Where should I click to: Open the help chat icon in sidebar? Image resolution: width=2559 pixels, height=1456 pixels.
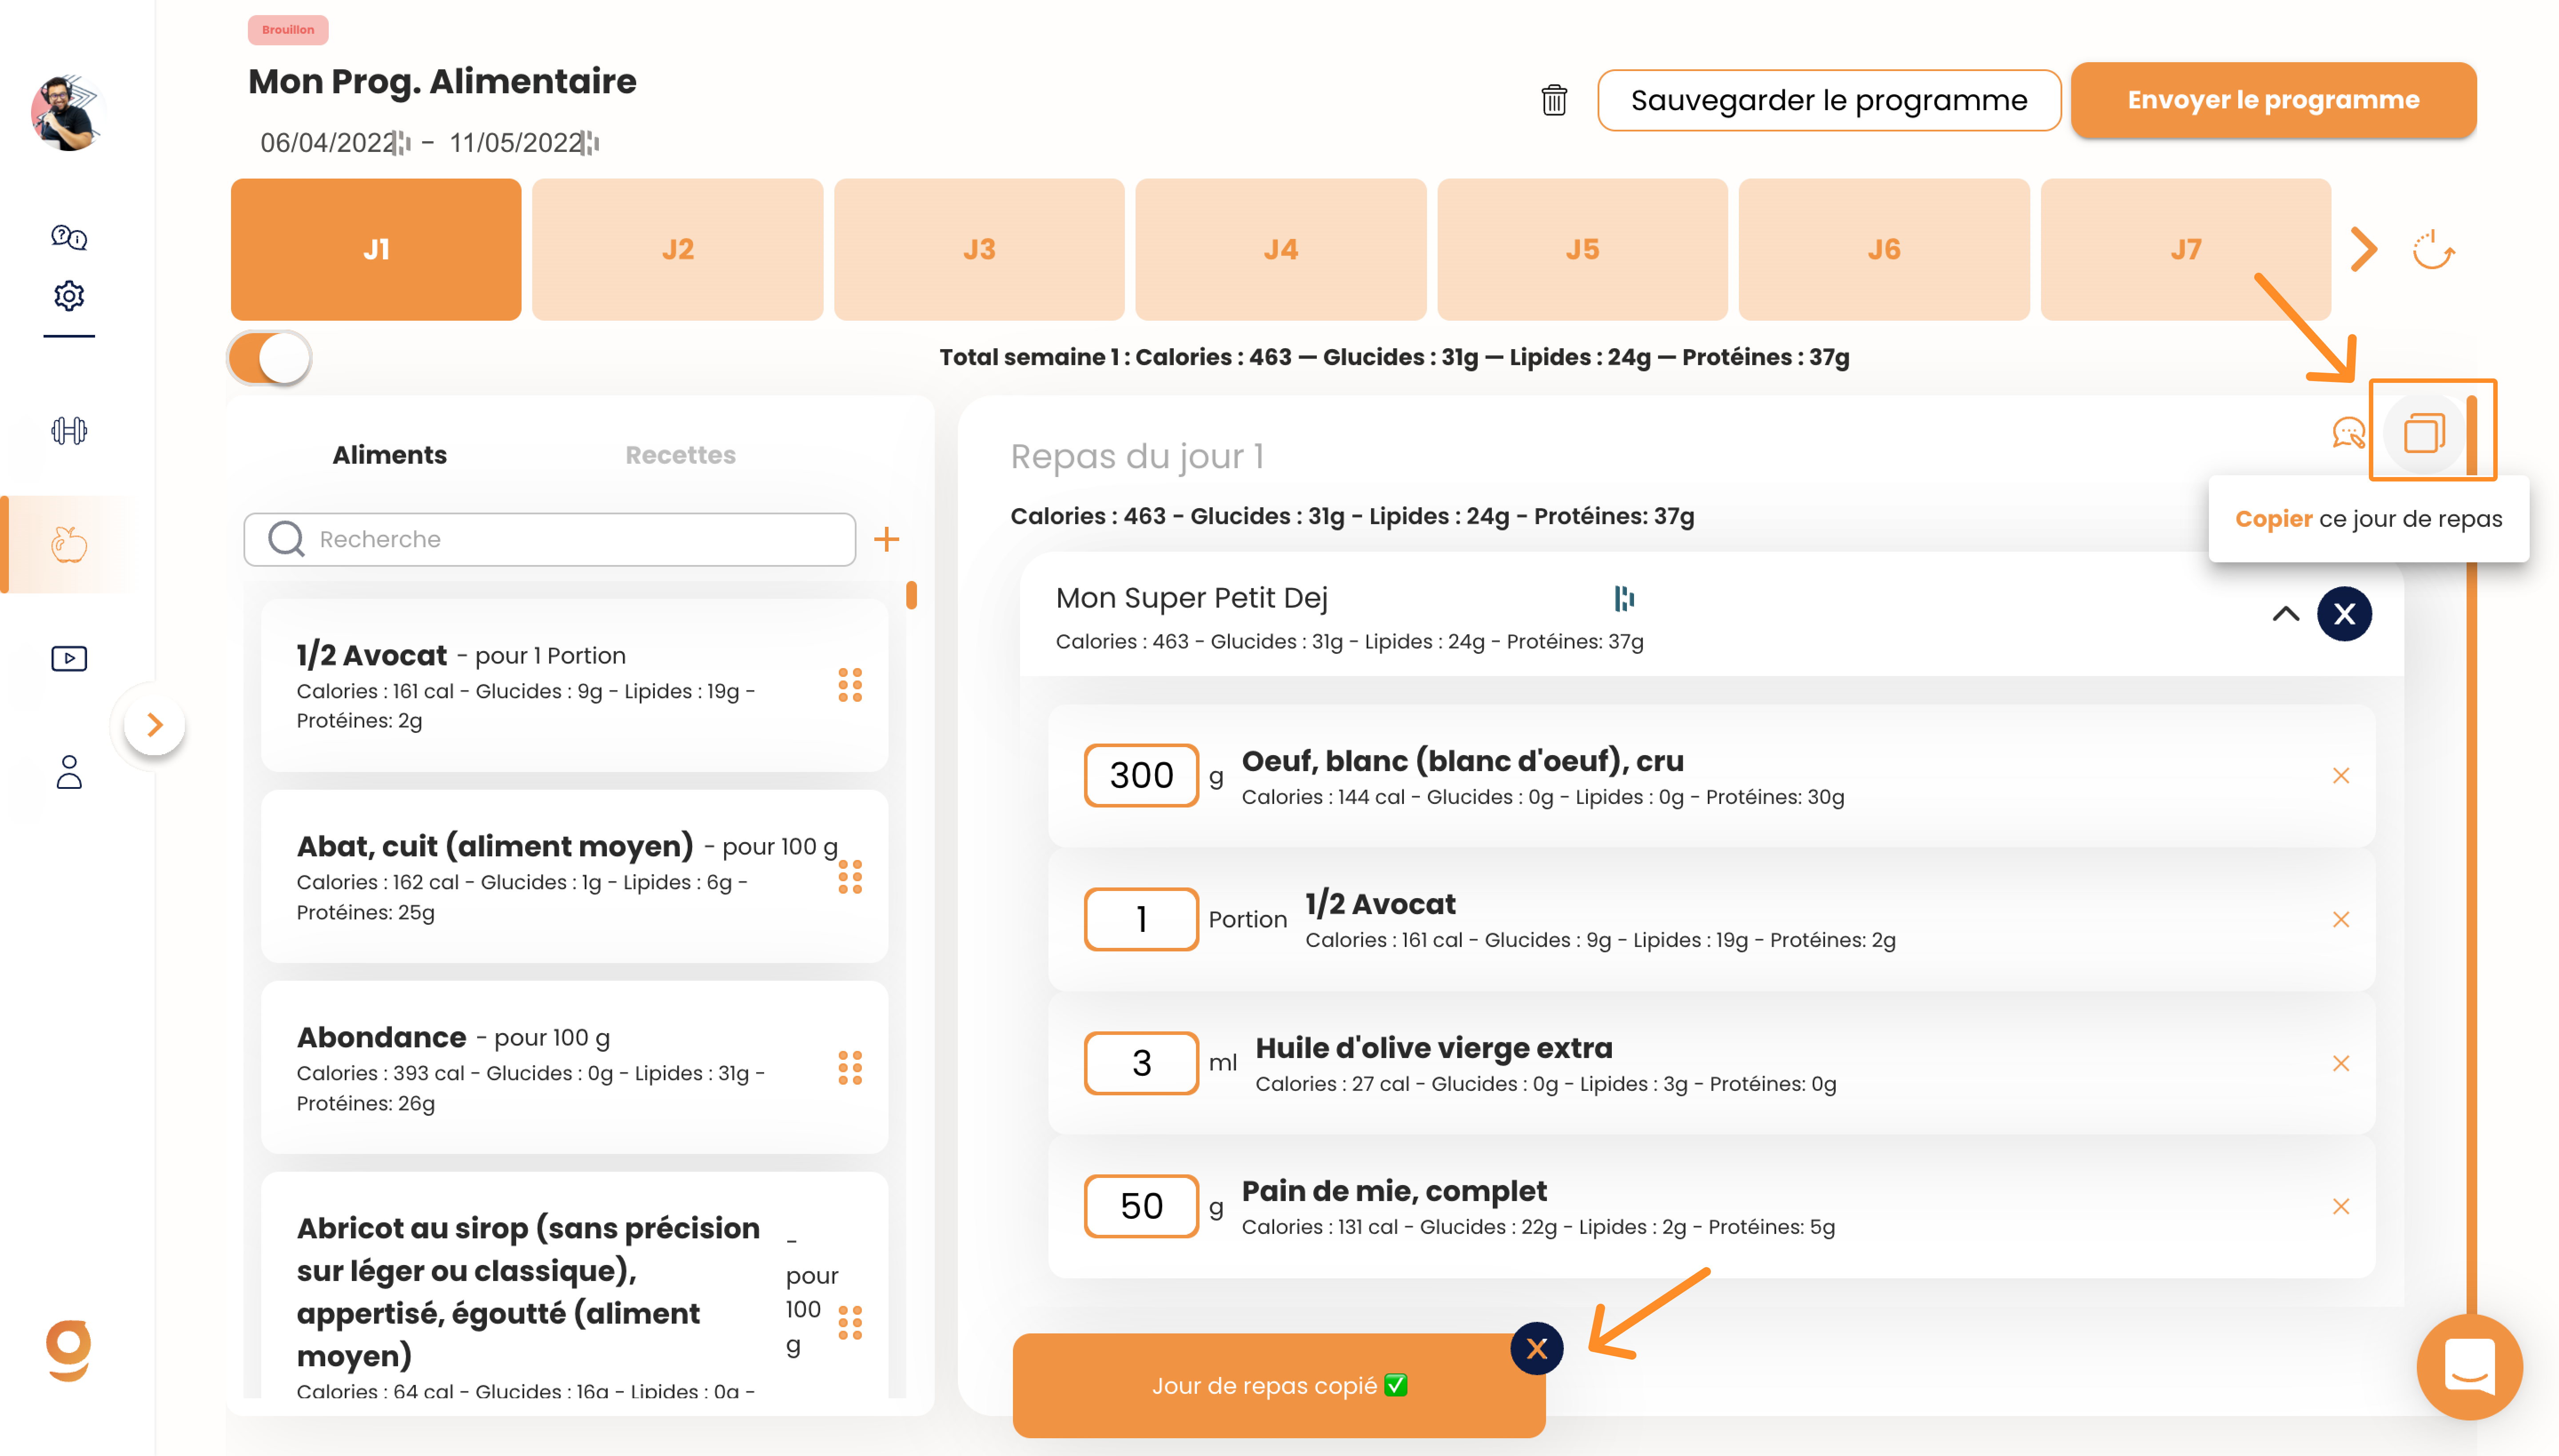tap(69, 237)
